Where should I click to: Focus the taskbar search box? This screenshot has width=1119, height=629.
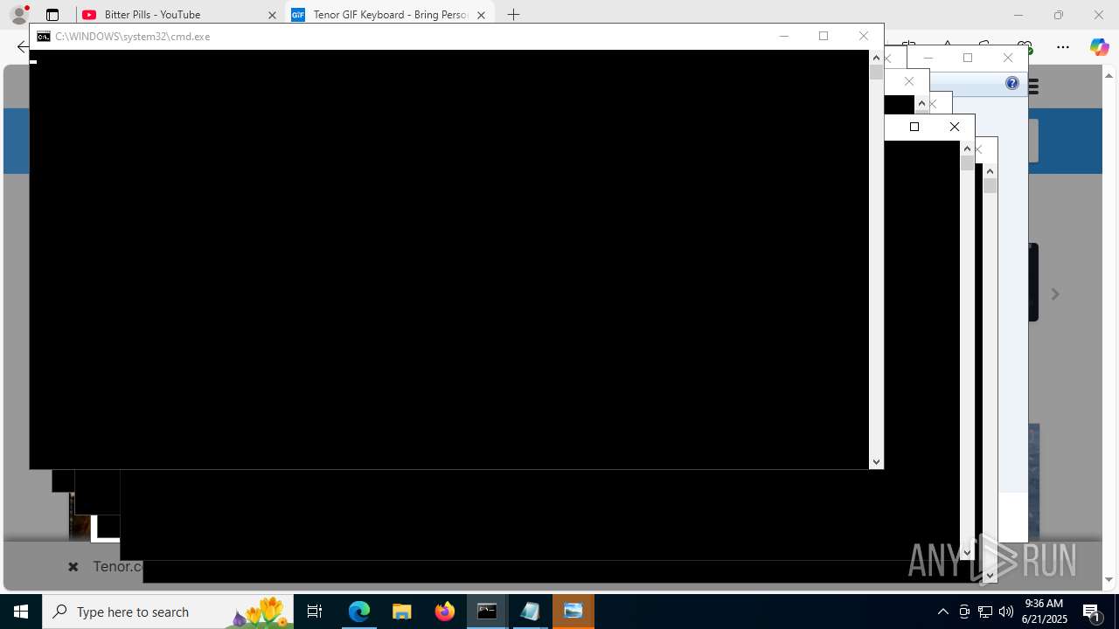click(168, 612)
